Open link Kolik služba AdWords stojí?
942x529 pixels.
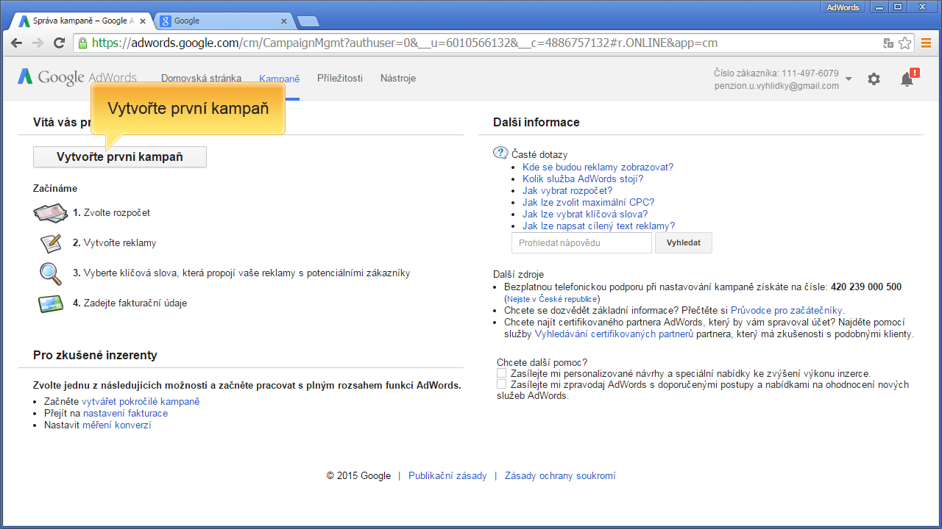[583, 179]
